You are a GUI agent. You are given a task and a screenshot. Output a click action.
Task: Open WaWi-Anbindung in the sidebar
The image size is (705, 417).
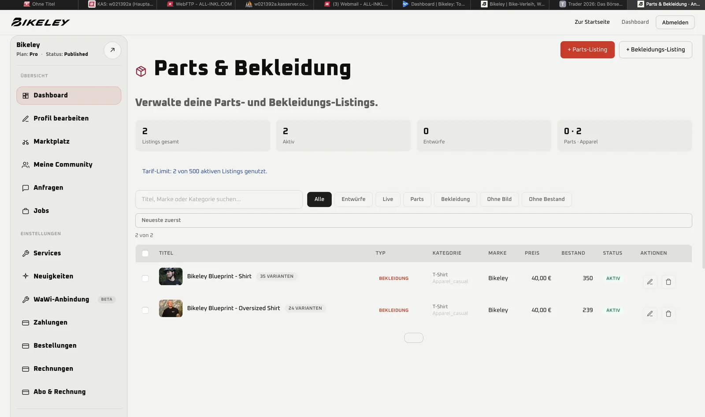[x=69, y=300]
